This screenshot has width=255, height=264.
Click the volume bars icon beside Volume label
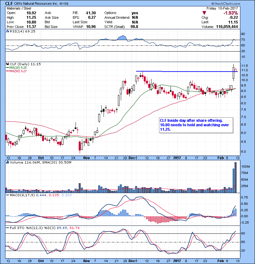point(7,162)
